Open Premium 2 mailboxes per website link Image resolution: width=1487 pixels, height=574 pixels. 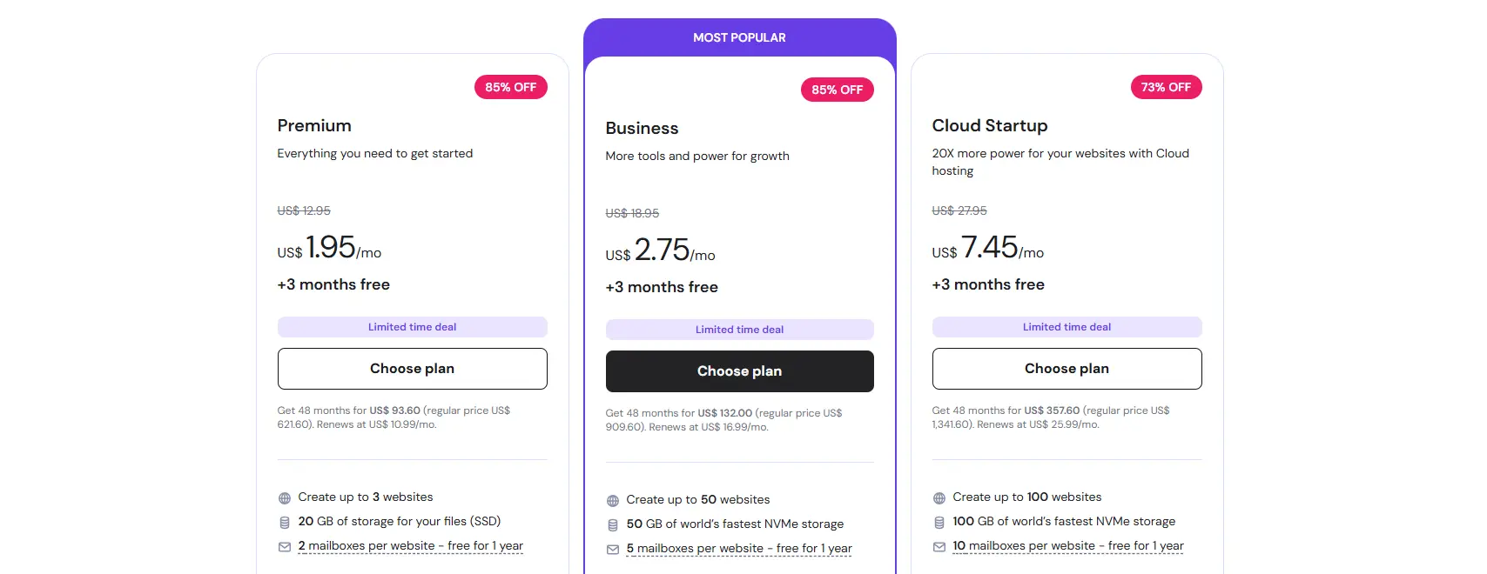click(x=410, y=546)
